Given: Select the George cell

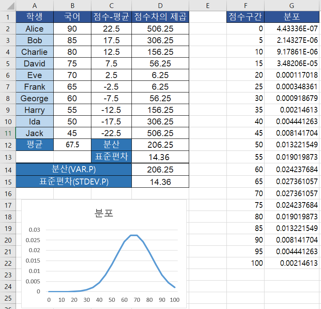Looking at the screenshot, I should tap(34, 98).
